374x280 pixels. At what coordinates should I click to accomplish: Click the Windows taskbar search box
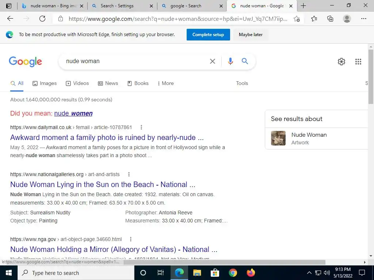(76, 273)
